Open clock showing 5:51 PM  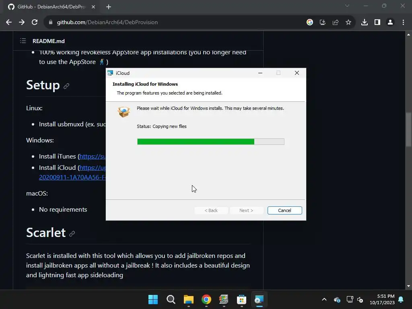click(382, 299)
